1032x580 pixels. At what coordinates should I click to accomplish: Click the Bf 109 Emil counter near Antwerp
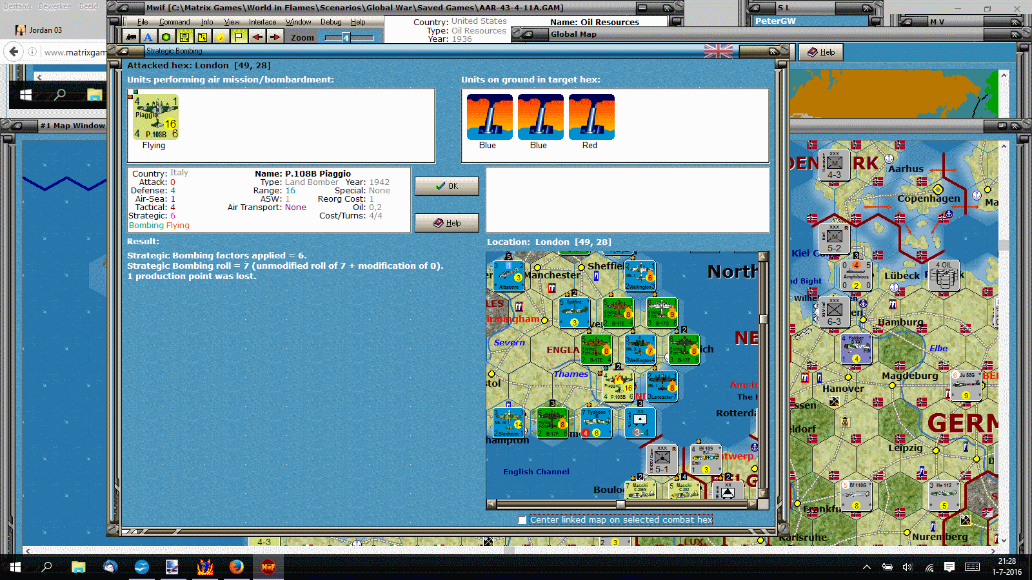click(x=706, y=459)
